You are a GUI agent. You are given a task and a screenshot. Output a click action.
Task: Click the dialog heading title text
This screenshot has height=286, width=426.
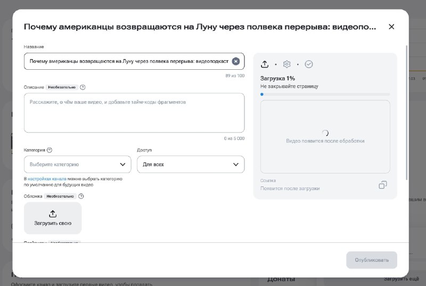[x=200, y=27]
